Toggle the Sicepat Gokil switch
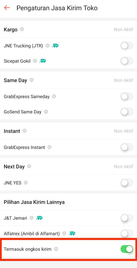 click(x=127, y=61)
